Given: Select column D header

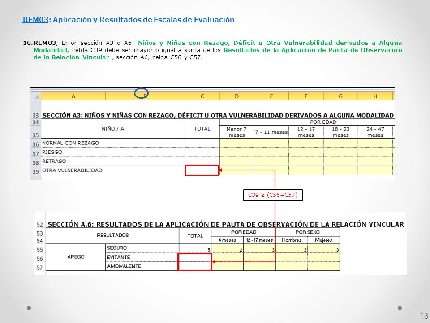Looking at the screenshot, I should [236, 96].
